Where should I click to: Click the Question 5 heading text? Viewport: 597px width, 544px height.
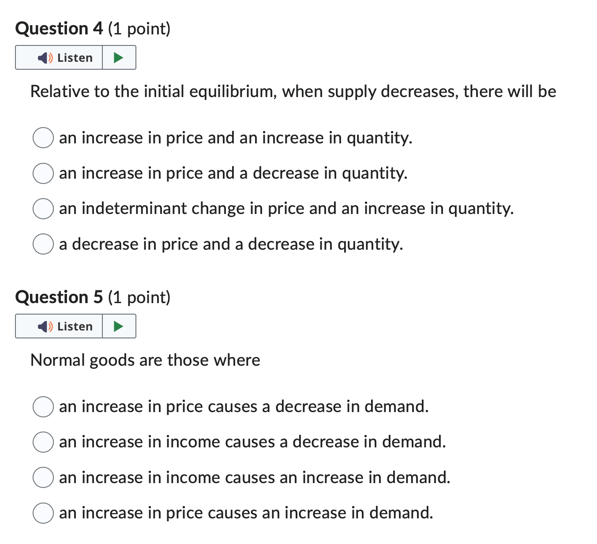(93, 297)
